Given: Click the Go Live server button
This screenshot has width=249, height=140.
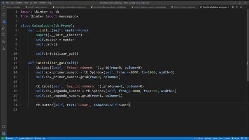Looking at the screenshot, I should 235,138.
